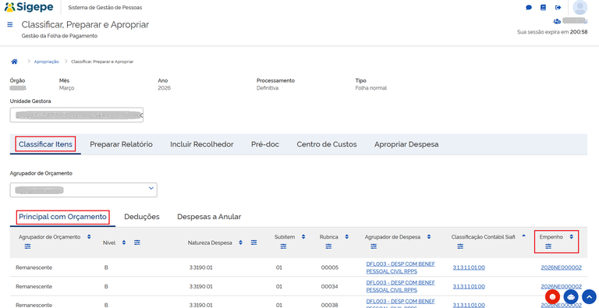Open the Unidade Gestora selector field
599x308 pixels.
point(76,115)
